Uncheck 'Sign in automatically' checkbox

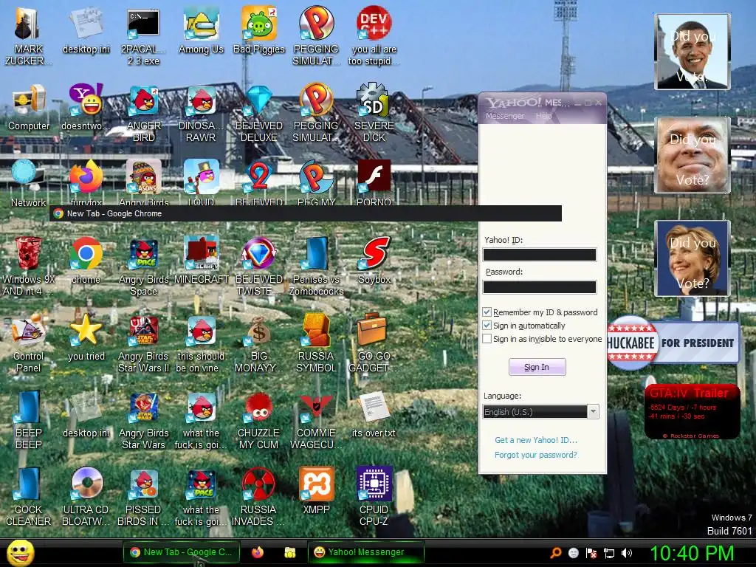pos(487,326)
